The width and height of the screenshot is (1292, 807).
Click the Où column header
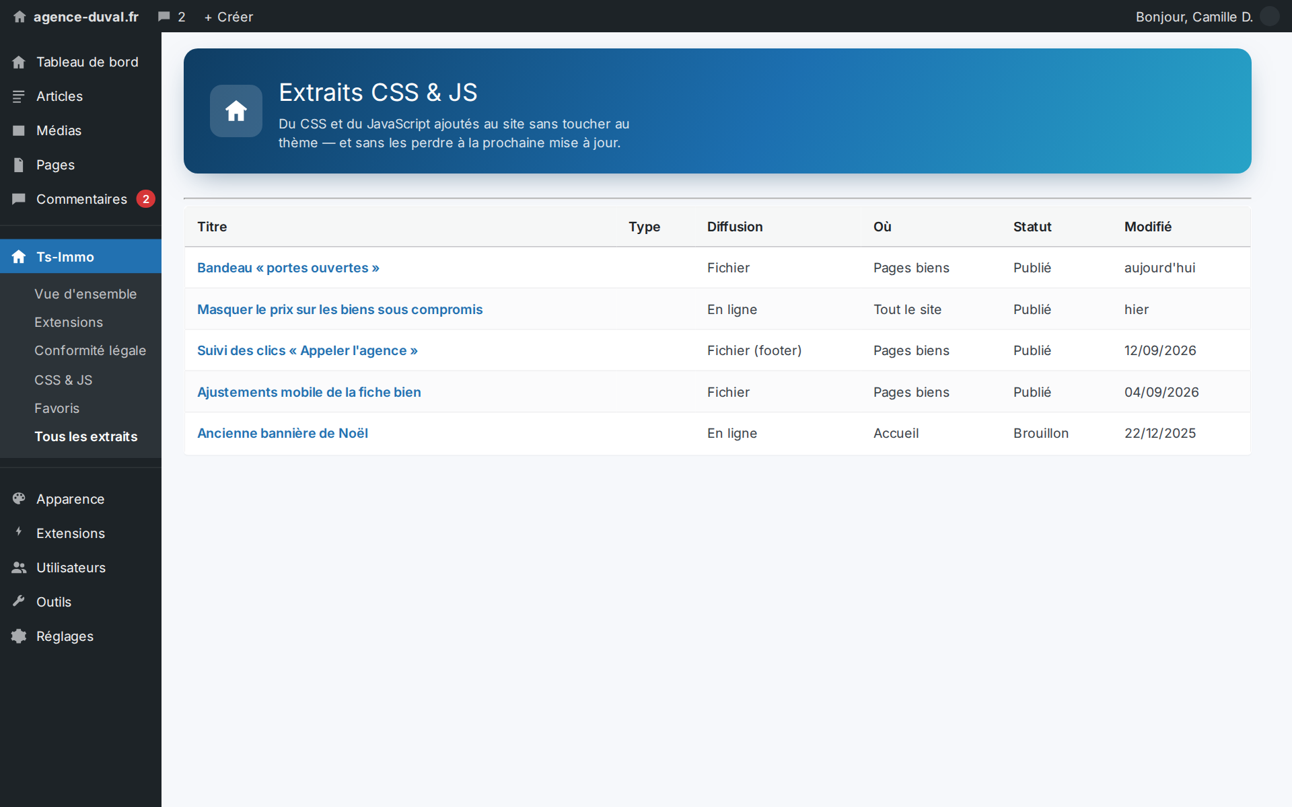coord(882,227)
